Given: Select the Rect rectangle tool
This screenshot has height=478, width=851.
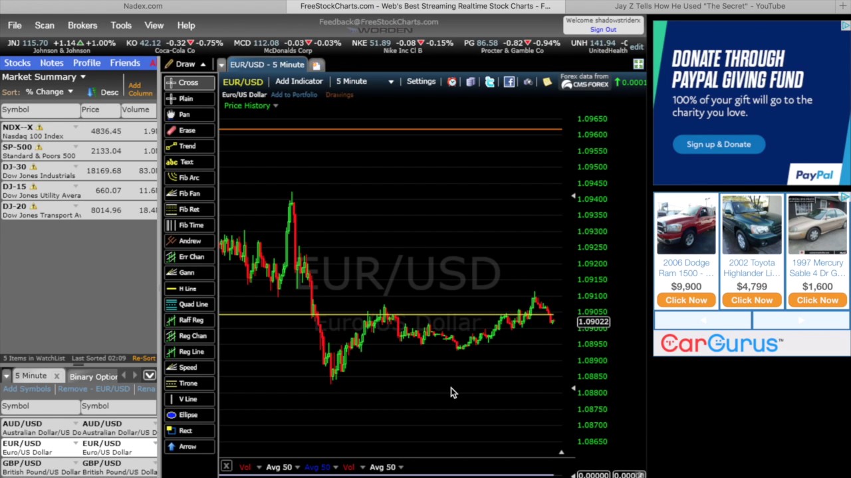Looking at the screenshot, I should pyautogui.click(x=189, y=430).
